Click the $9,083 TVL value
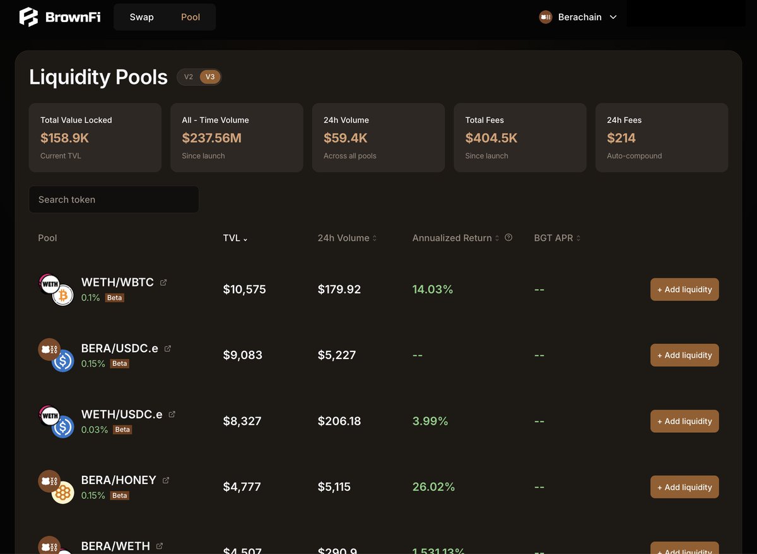The width and height of the screenshot is (757, 554). tap(243, 355)
